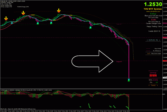Click the Pips Profit label

point(158,49)
